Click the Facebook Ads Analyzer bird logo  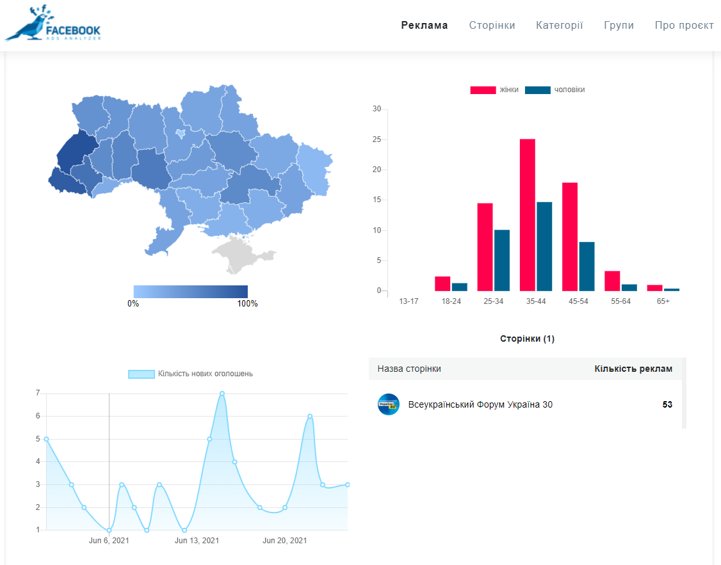(53, 25)
